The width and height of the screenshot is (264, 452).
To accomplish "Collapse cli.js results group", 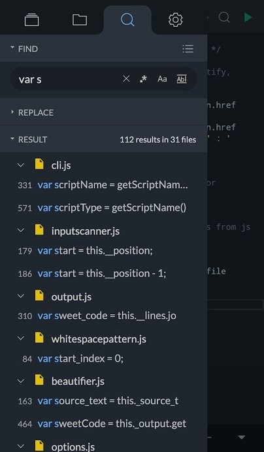I will click(21, 165).
